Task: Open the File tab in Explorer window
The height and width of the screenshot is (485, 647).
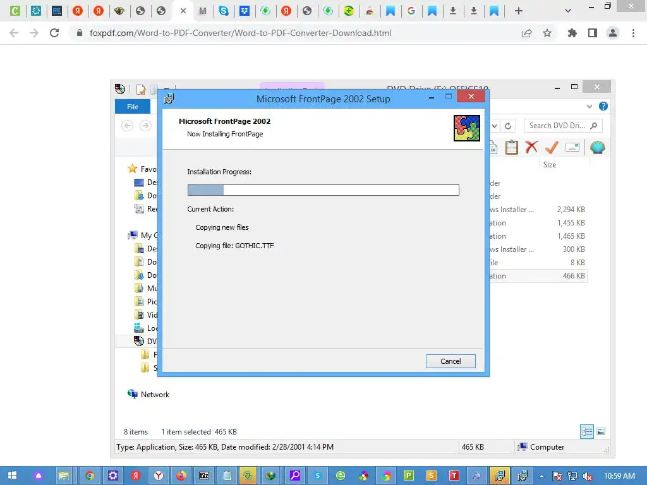Action: [x=133, y=107]
